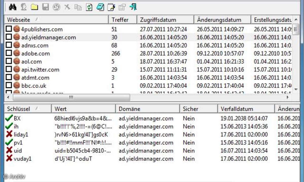Enable the api.twitter.com checkbox
The width and height of the screenshot is (304, 182).
9,69
